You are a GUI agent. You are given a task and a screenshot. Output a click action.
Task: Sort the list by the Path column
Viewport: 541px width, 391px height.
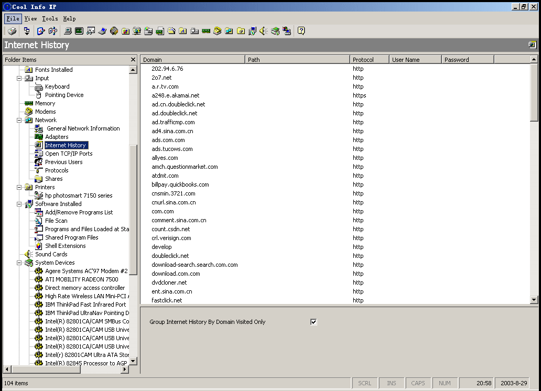[x=297, y=60]
